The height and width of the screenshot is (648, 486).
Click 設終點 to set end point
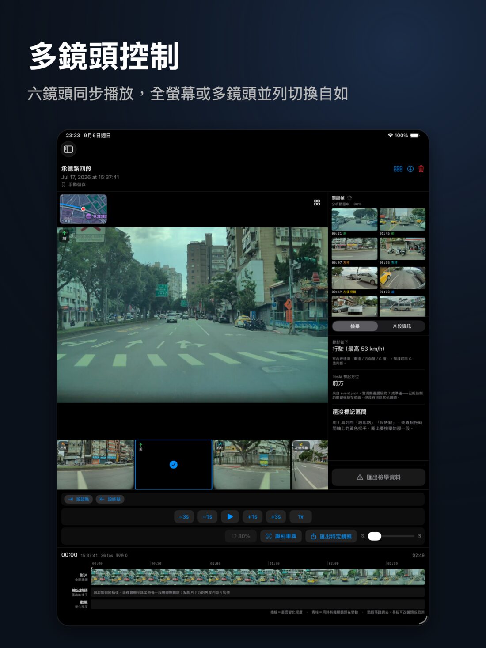coord(110,499)
